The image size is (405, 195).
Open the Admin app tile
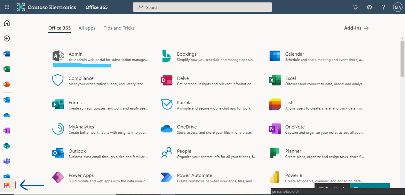point(100,57)
